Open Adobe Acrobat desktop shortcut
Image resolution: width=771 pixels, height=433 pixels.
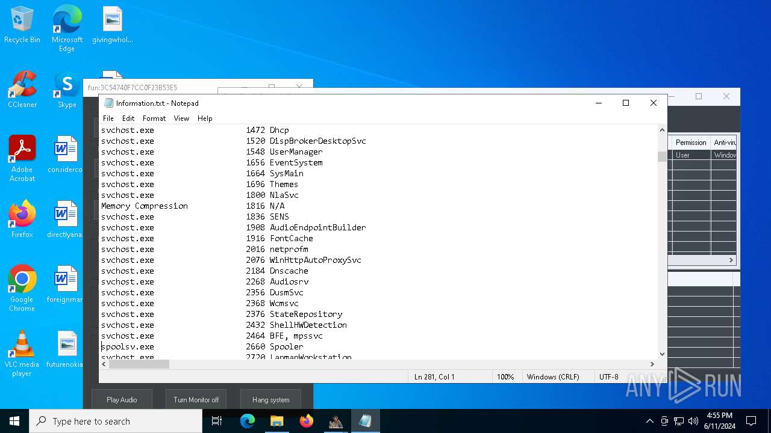[22, 159]
